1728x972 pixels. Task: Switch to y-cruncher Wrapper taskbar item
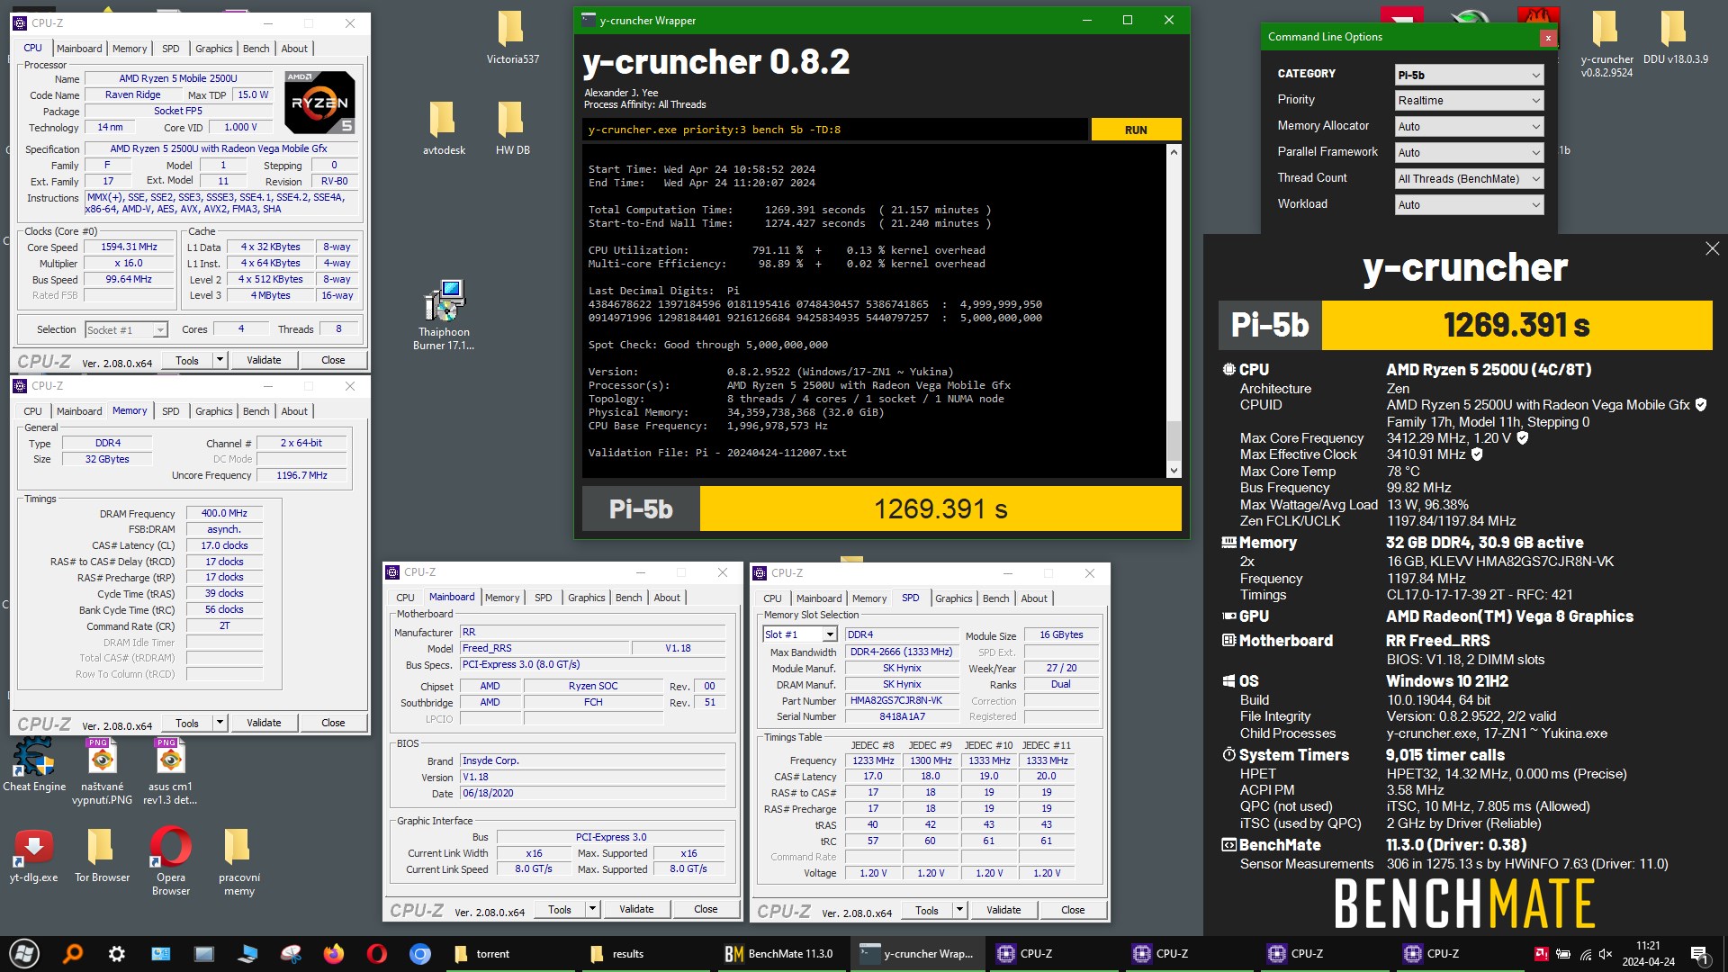coord(917,953)
